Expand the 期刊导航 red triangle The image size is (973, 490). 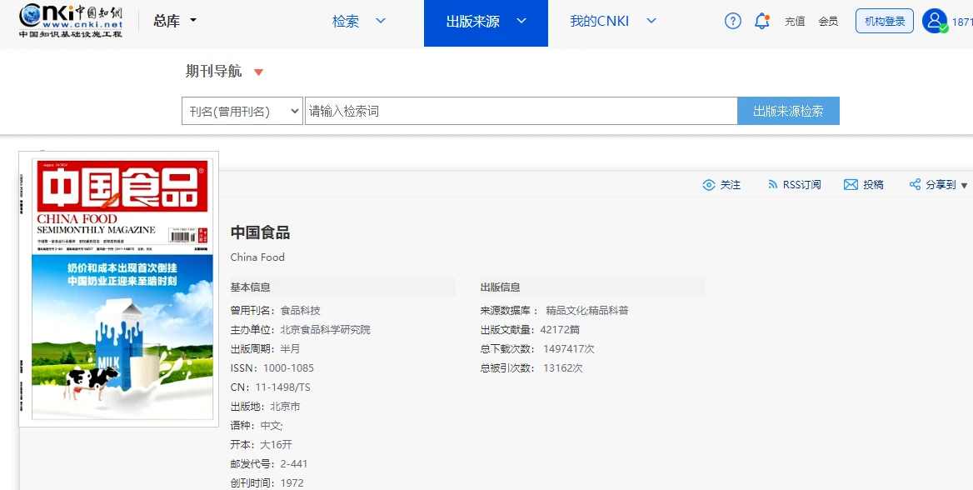(x=259, y=72)
